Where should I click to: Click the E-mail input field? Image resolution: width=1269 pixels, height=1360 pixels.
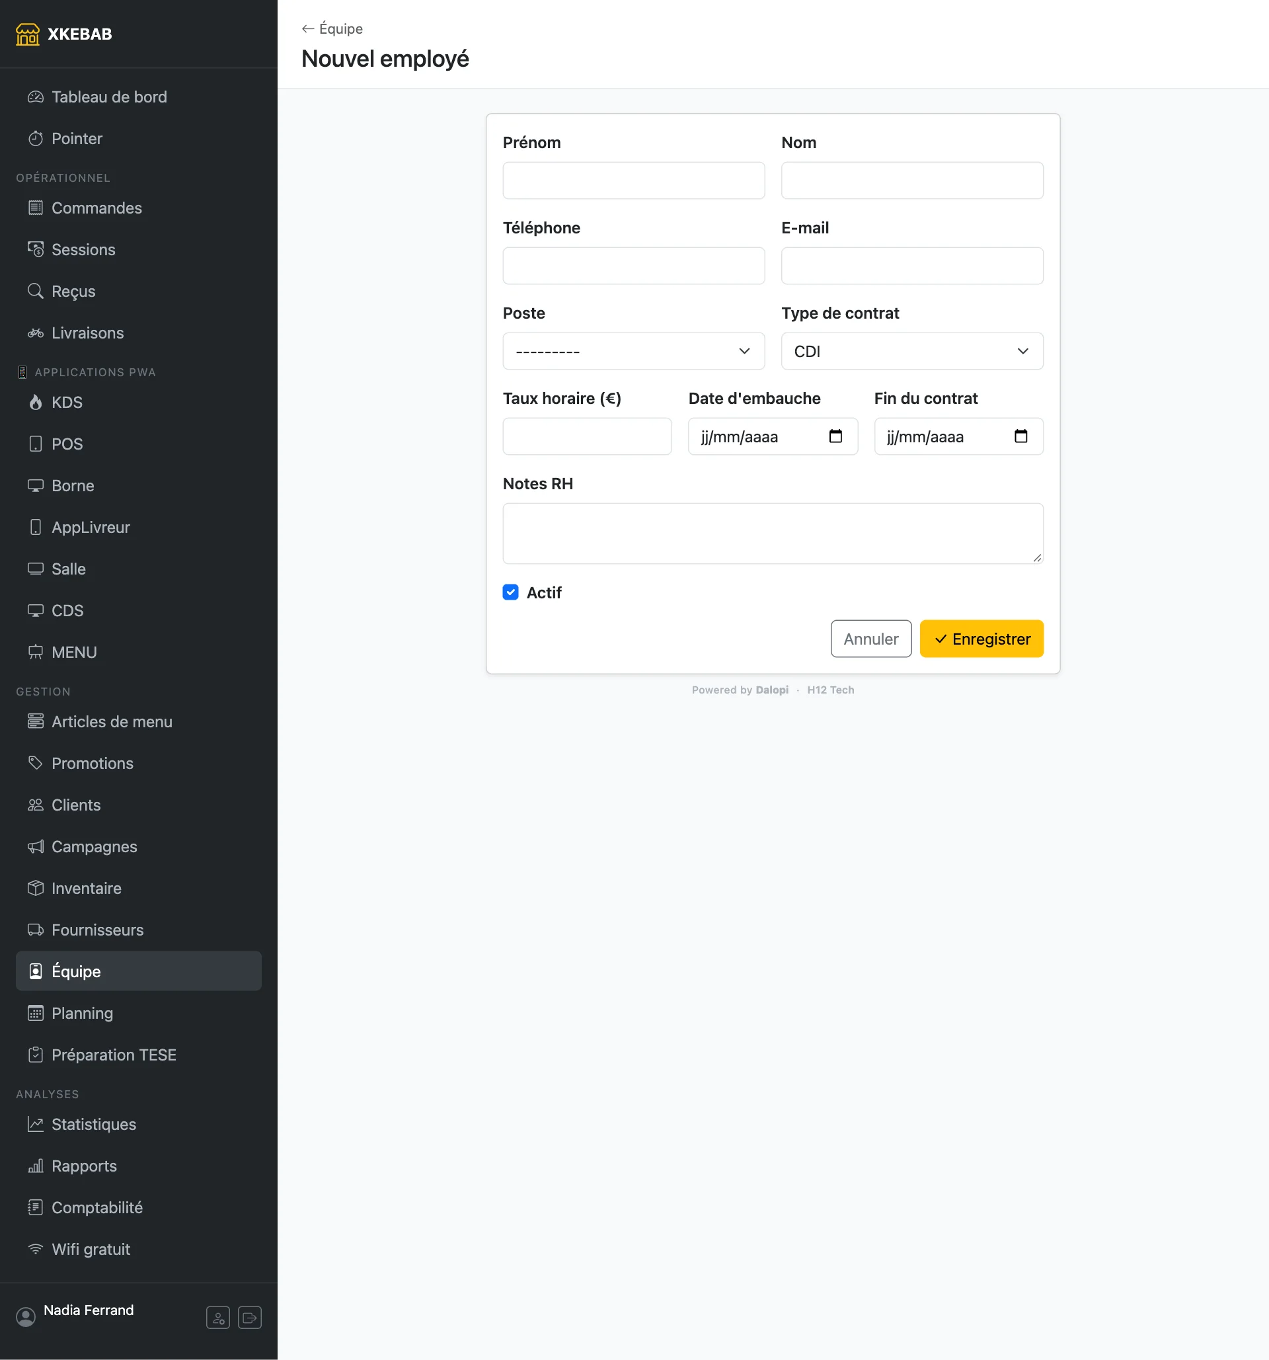912,266
